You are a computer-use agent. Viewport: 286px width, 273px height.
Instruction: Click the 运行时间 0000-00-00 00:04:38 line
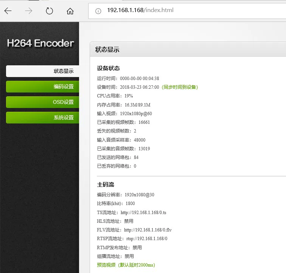(x=128, y=79)
